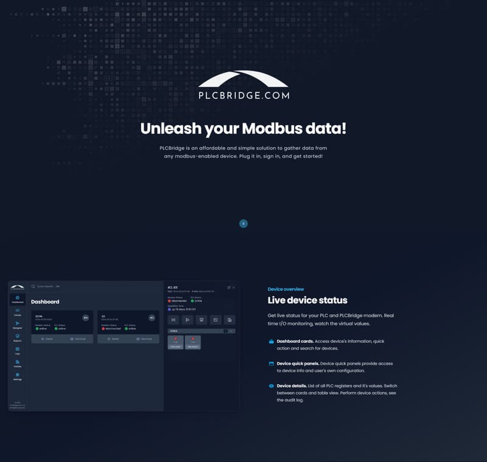
Task: Click the second coil tile with red indicator
Action: point(193,342)
